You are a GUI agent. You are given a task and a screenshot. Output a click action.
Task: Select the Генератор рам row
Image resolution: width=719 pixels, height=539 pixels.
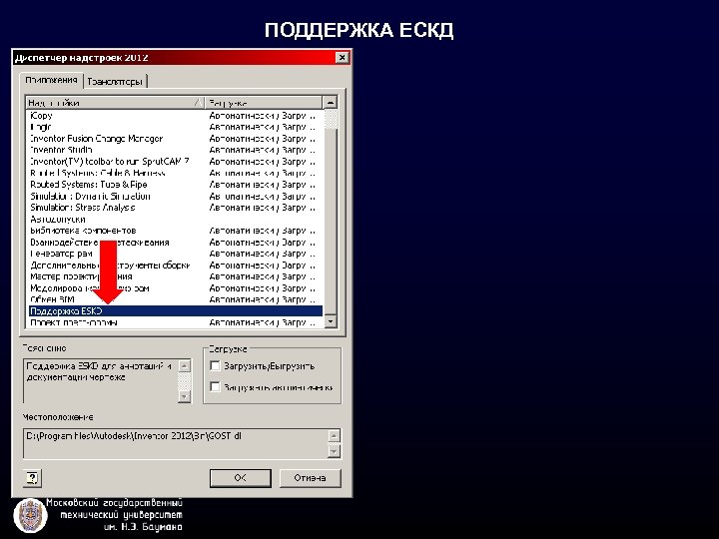(x=175, y=254)
